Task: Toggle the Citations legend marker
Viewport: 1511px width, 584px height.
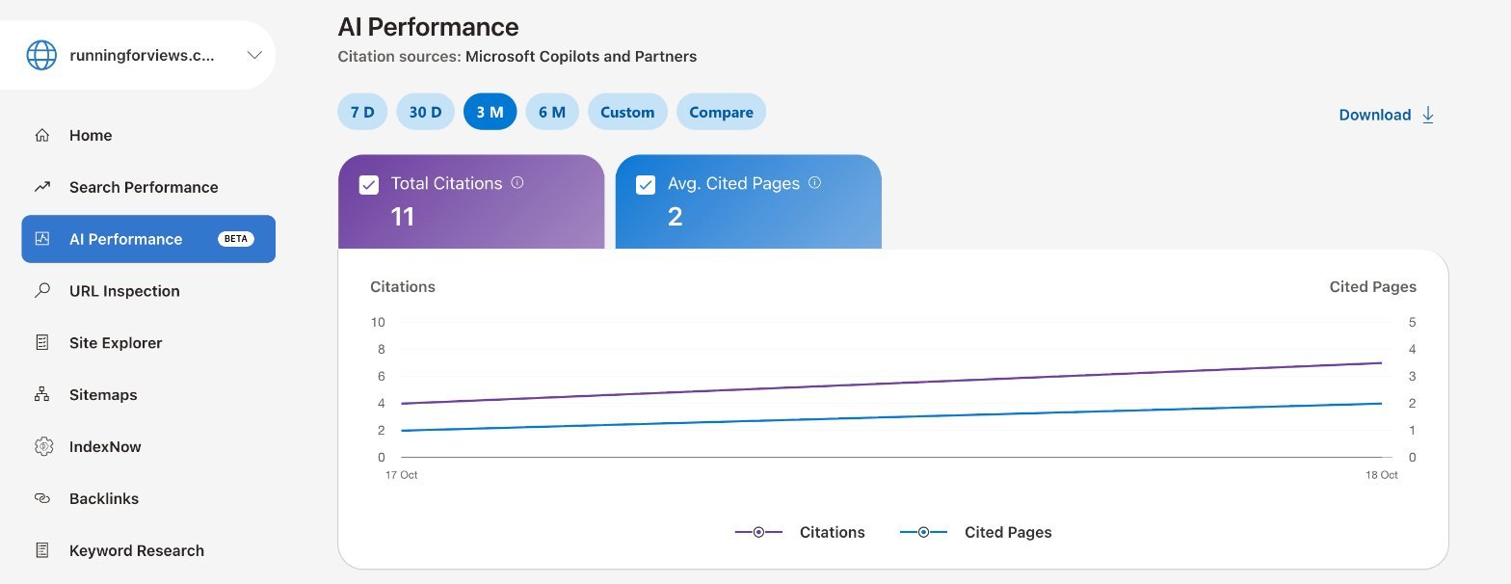Action: click(758, 532)
